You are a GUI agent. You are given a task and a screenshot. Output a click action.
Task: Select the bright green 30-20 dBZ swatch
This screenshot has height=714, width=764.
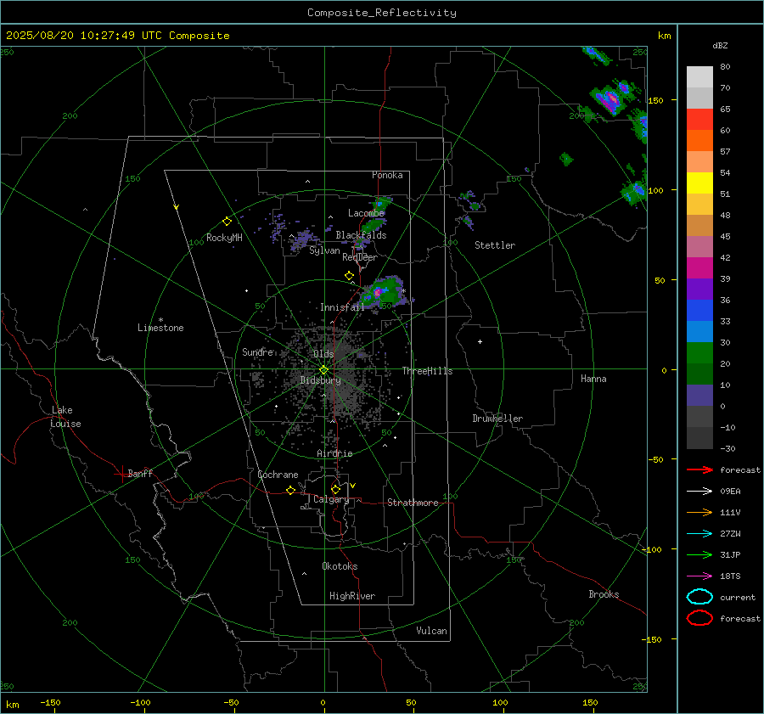point(699,353)
